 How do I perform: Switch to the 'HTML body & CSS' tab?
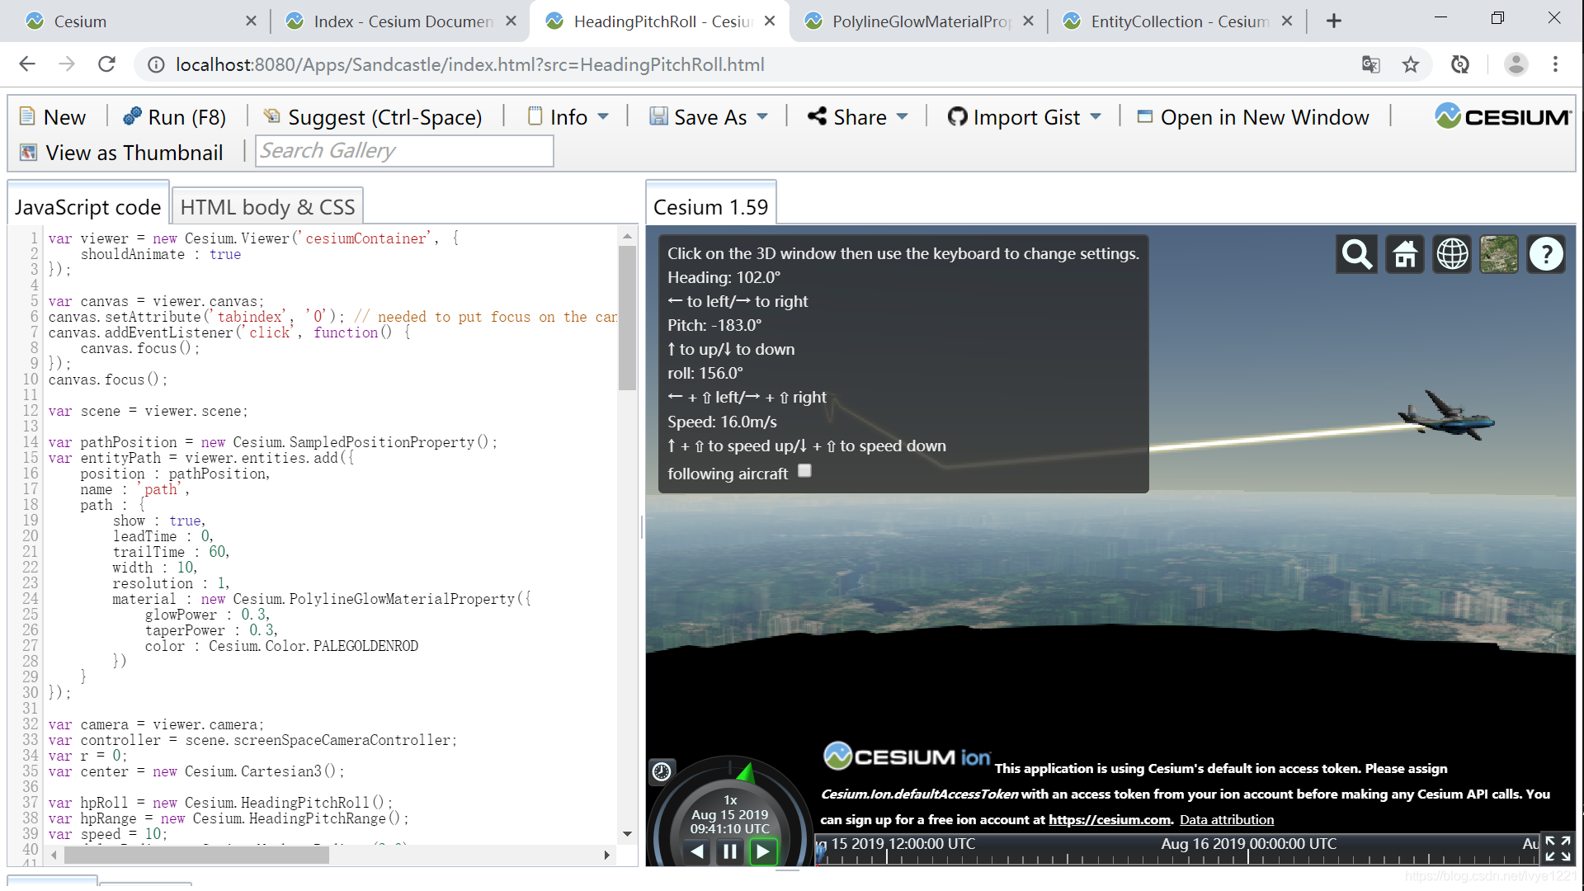(269, 207)
